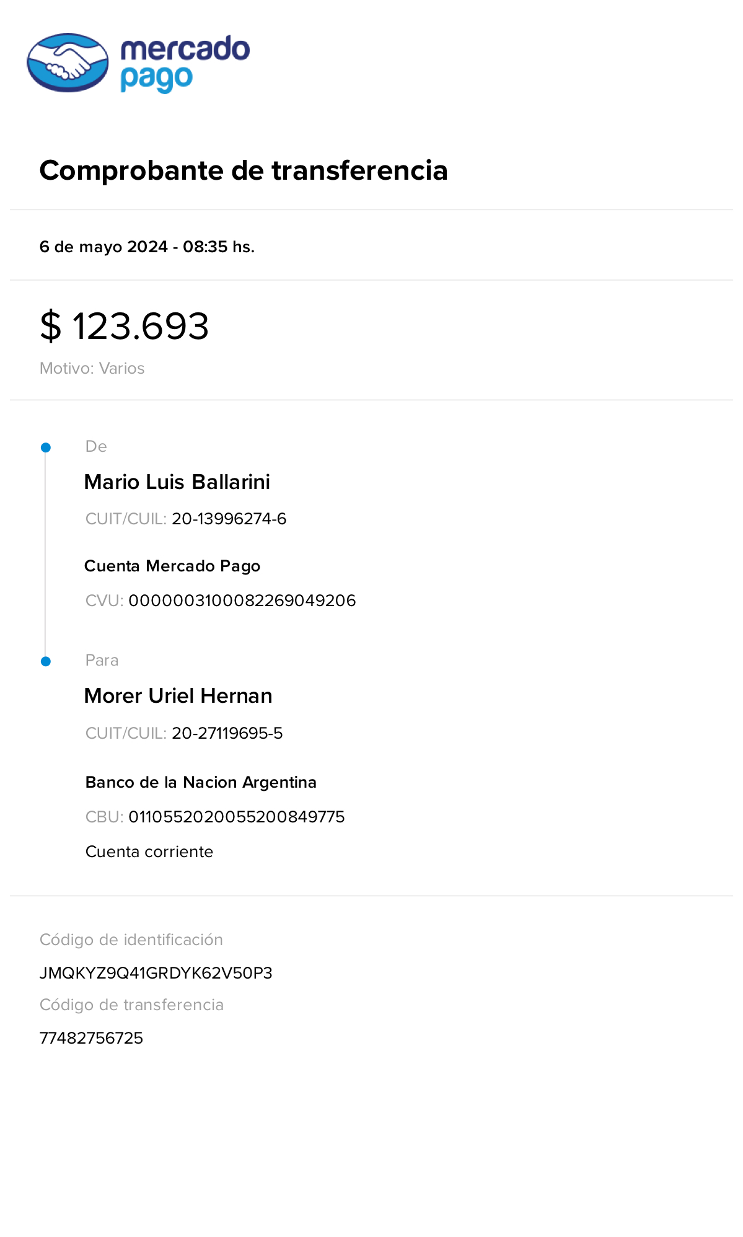
Task: Select the recipient CBU number
Action: (237, 817)
